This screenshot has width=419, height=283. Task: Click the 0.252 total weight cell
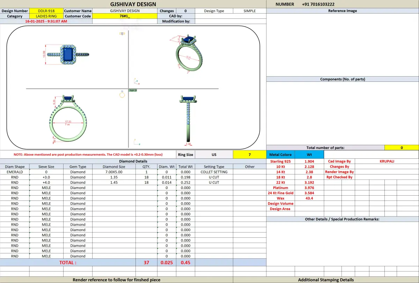click(x=185, y=182)
